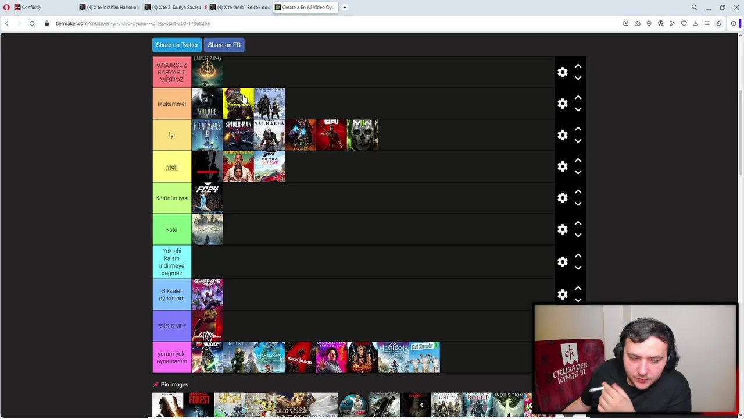Open settings gear for 'Yok abi kalsın' tier
The image size is (744, 419).
562,262
